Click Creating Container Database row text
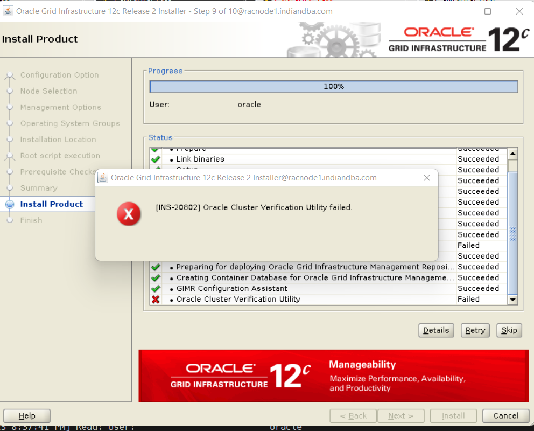The height and width of the screenshot is (431, 534). [315, 277]
